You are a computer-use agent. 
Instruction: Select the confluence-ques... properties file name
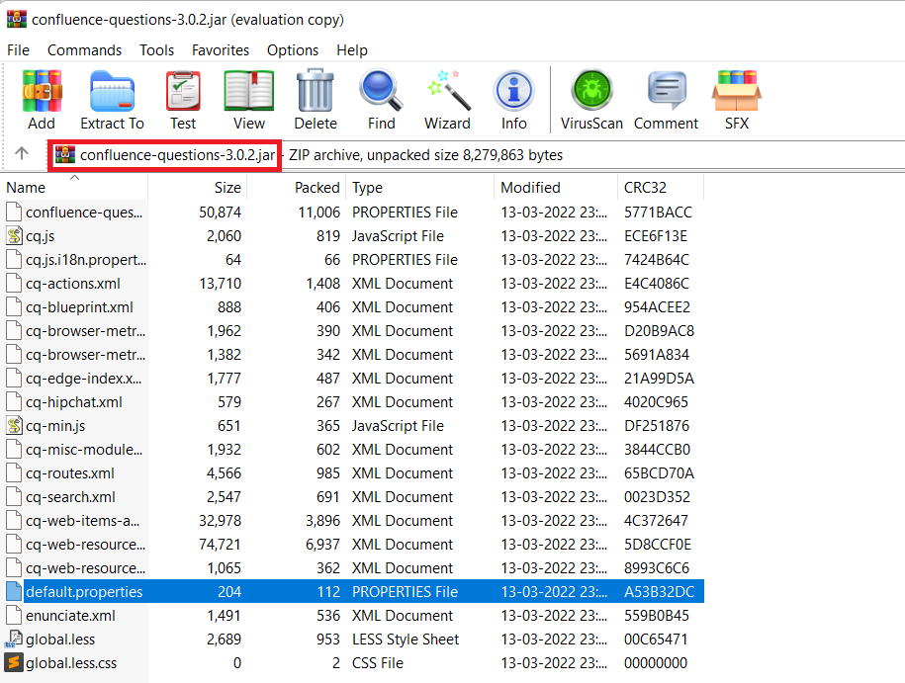point(84,213)
